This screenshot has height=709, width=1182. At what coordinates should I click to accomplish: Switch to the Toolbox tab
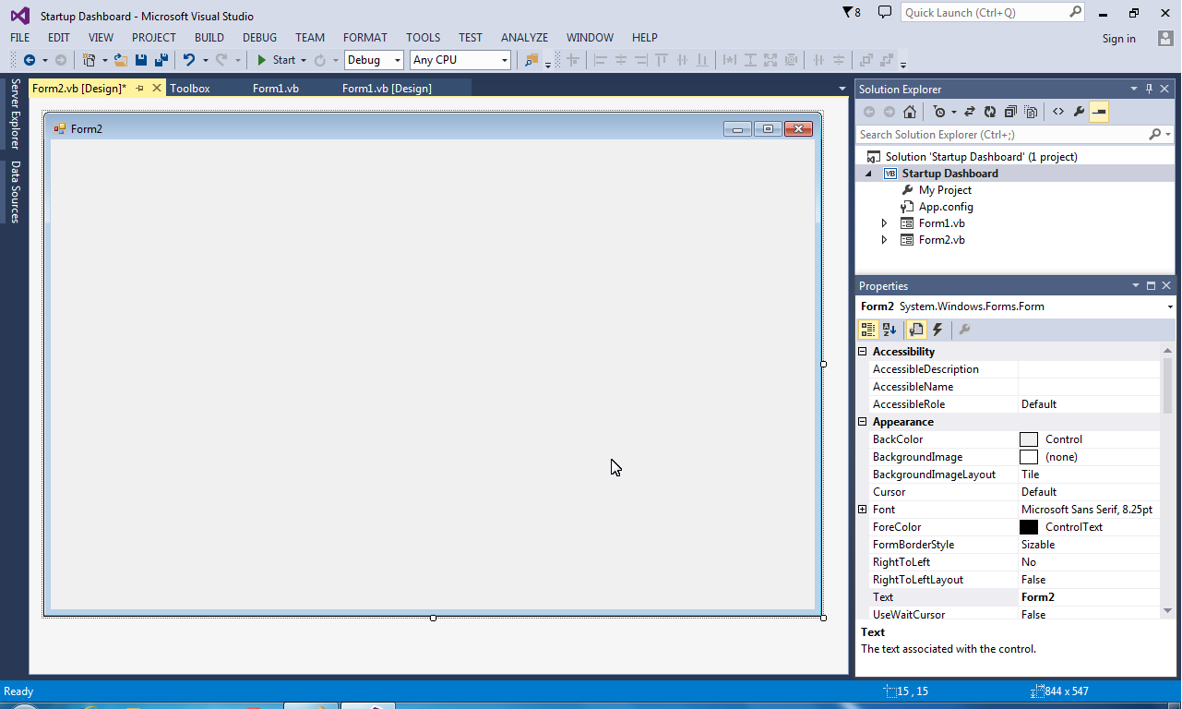(190, 89)
